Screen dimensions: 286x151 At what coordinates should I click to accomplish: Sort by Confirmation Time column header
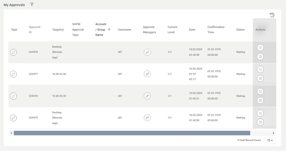point(216,30)
